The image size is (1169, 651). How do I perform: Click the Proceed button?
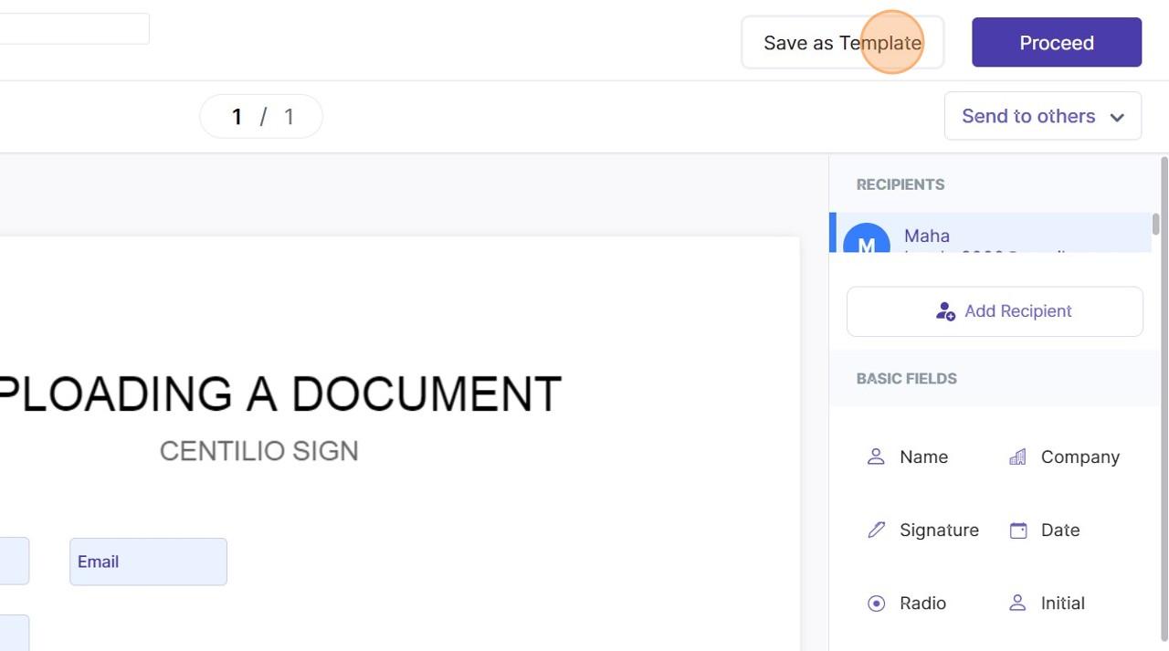point(1057,42)
